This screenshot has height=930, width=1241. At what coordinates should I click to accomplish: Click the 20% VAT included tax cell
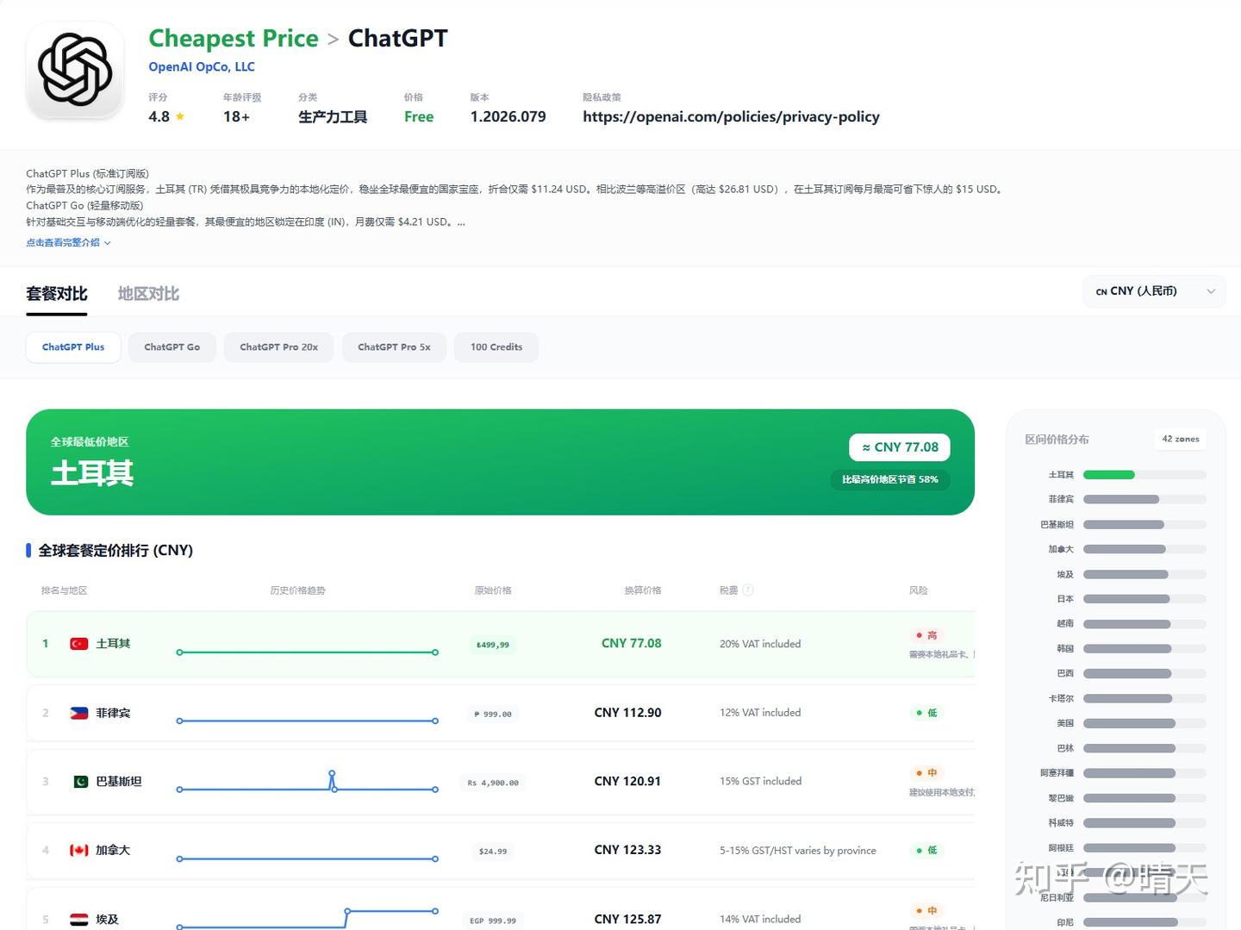tap(760, 644)
